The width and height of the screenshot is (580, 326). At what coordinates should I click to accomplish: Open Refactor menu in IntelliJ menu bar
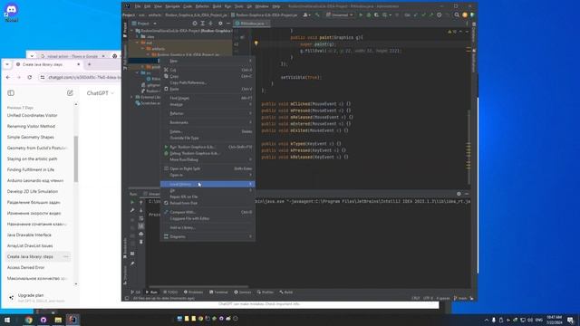[x=202, y=6]
